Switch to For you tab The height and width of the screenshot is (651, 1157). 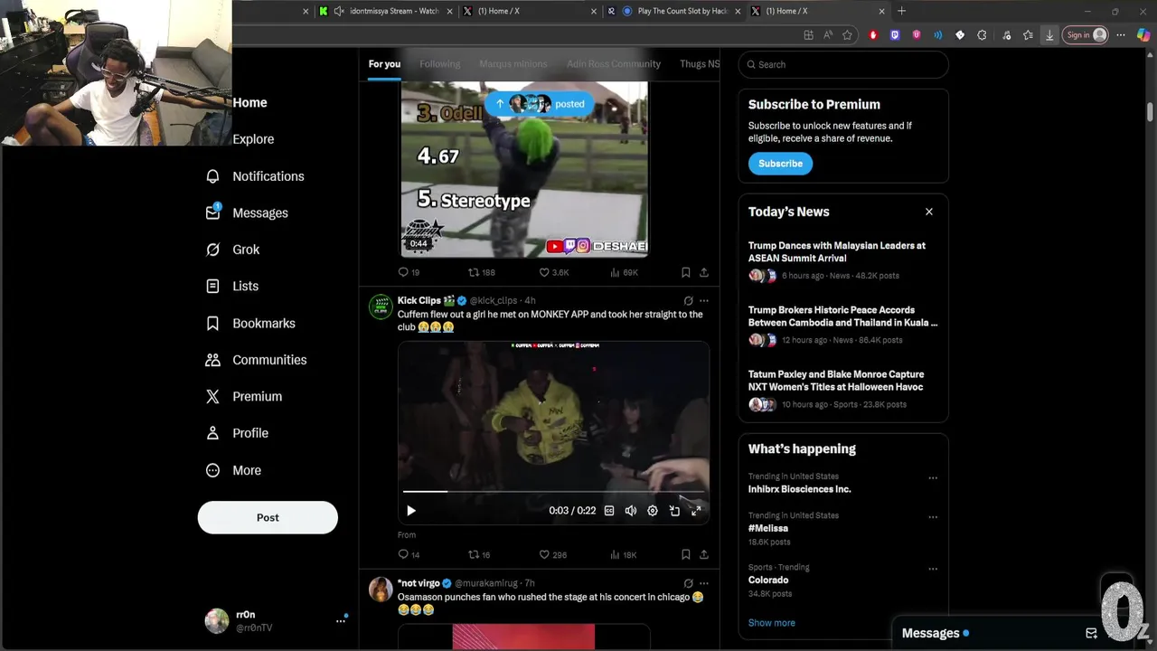(x=384, y=64)
